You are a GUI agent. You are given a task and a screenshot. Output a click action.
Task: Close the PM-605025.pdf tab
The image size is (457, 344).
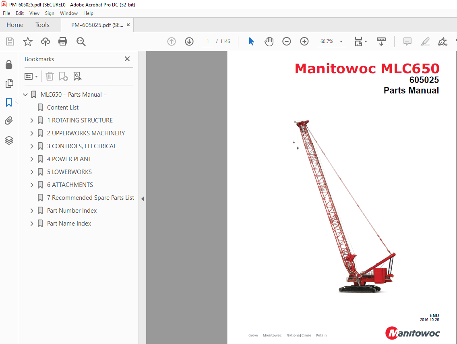click(x=128, y=25)
